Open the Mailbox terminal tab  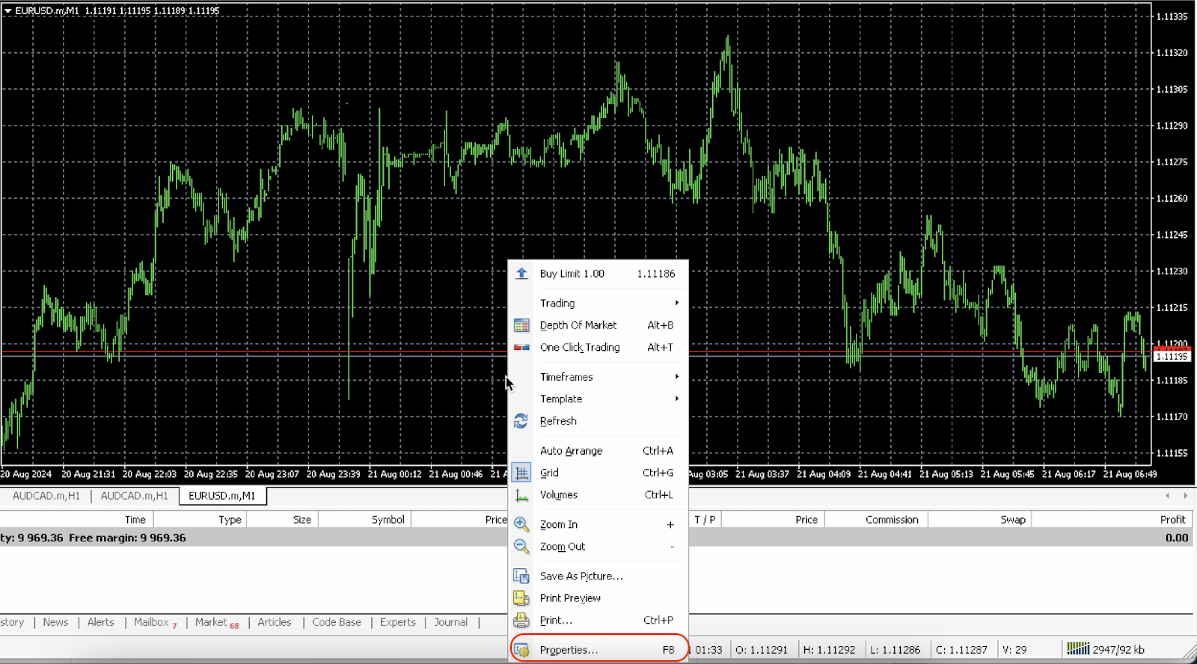pos(155,622)
